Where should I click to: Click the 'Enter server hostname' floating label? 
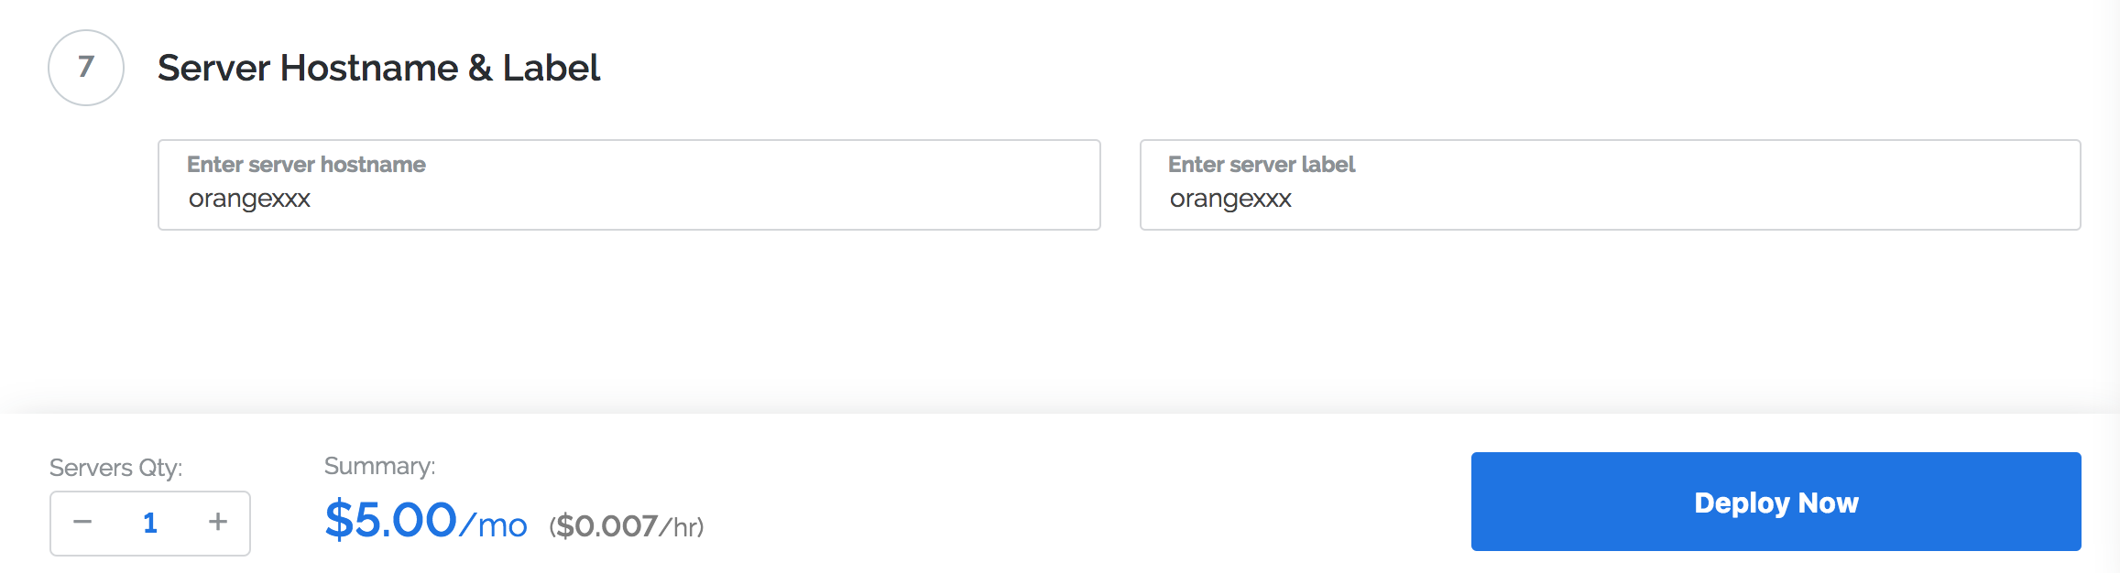click(306, 165)
